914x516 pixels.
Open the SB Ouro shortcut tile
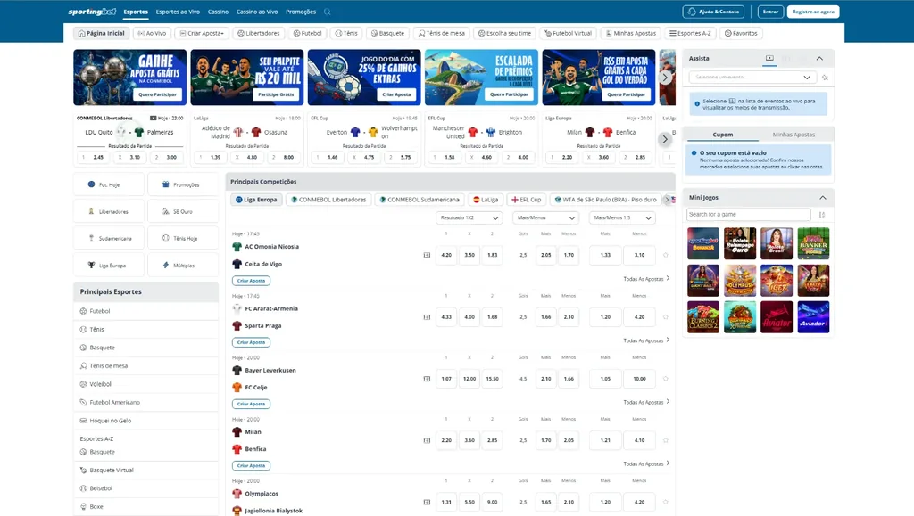coord(183,211)
